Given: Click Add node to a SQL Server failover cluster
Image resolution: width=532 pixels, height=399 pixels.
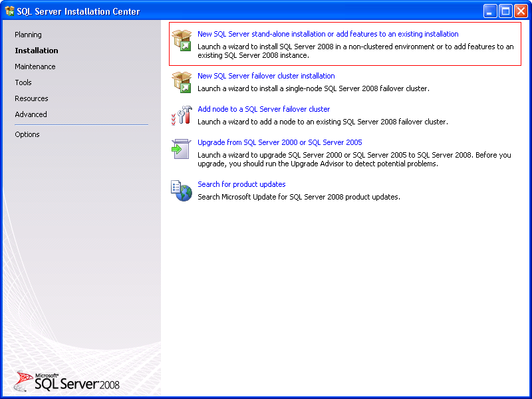Looking at the screenshot, I should (263, 109).
